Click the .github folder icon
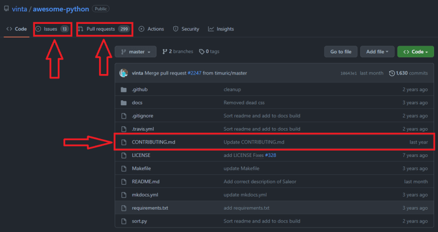Screen dimensions: 438x232 click(123, 89)
